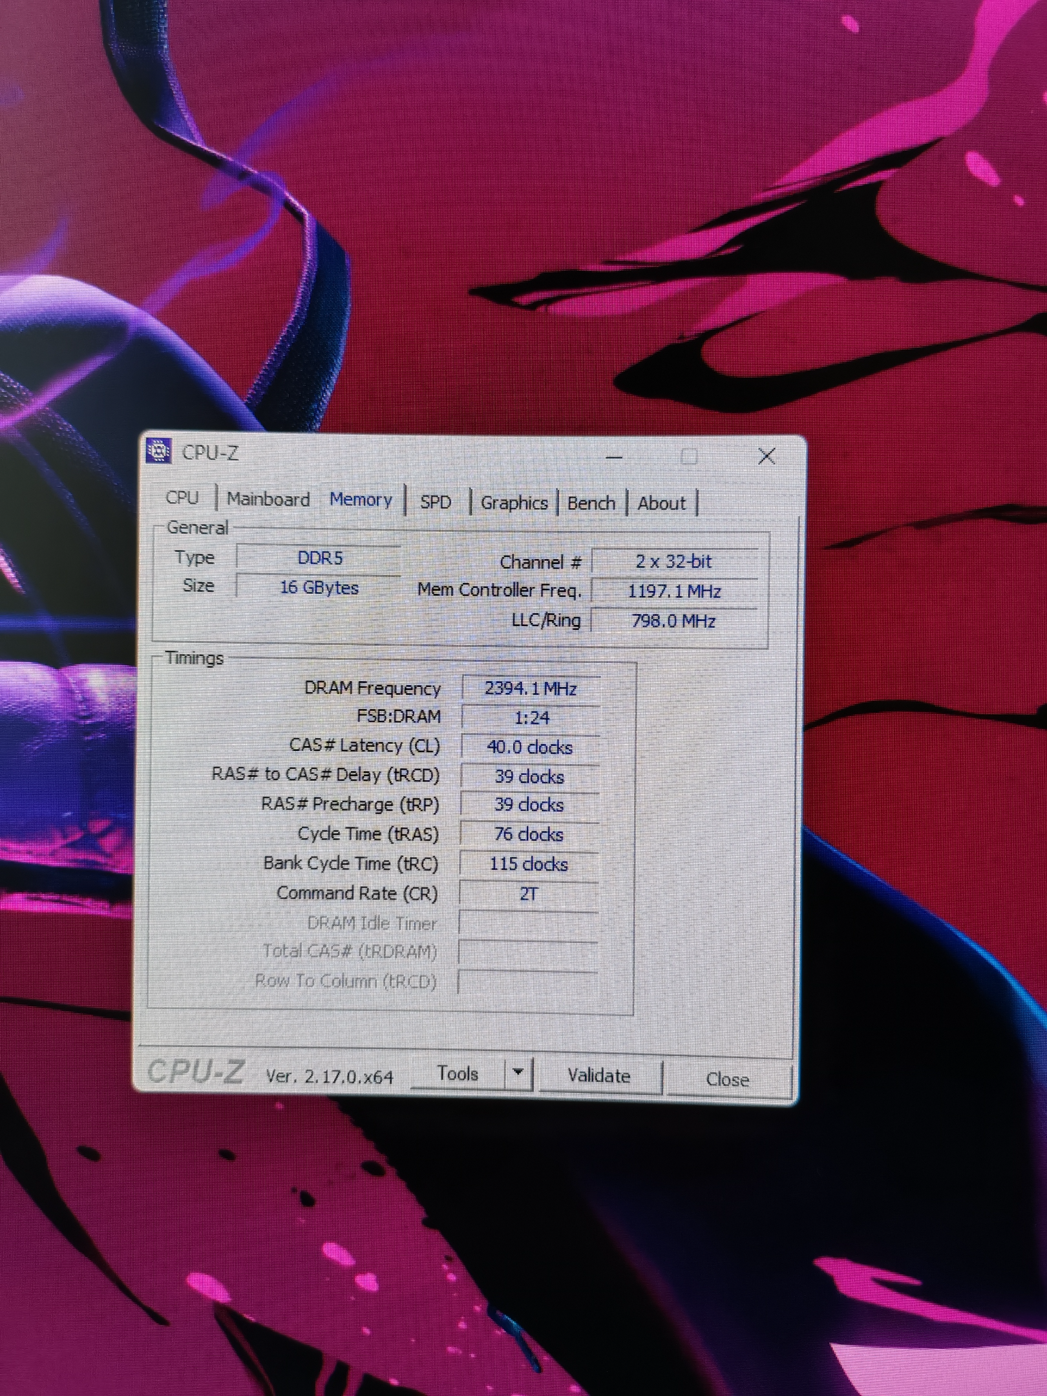The height and width of the screenshot is (1396, 1047).
Task: Click the CAS# Latency (CL) label
Action: (365, 746)
